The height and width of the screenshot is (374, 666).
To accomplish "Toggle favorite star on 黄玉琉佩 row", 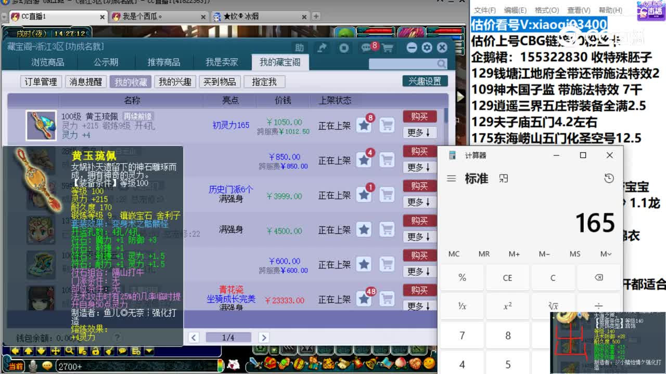I will 364,125.
